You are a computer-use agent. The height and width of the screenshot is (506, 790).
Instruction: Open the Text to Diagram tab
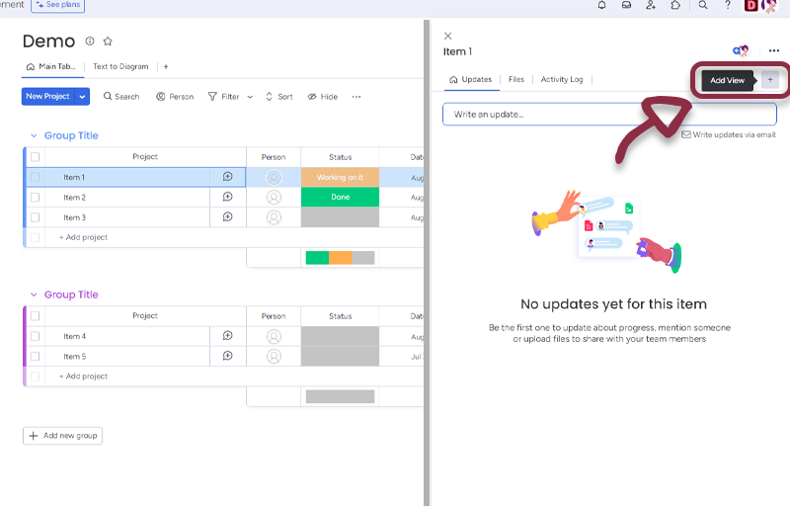[x=120, y=67]
